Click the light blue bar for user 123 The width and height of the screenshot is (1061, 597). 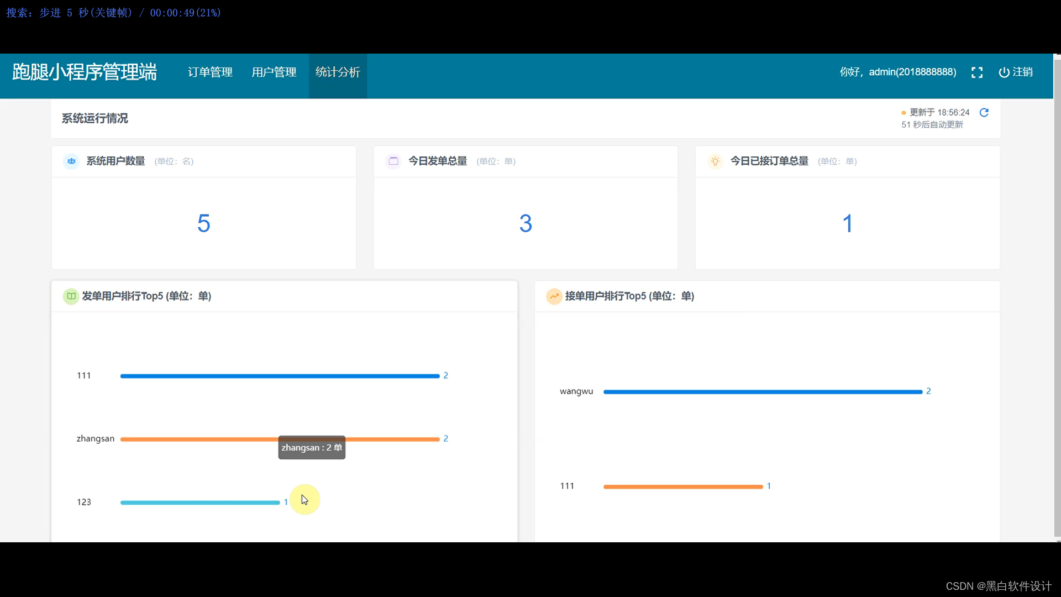pos(200,502)
